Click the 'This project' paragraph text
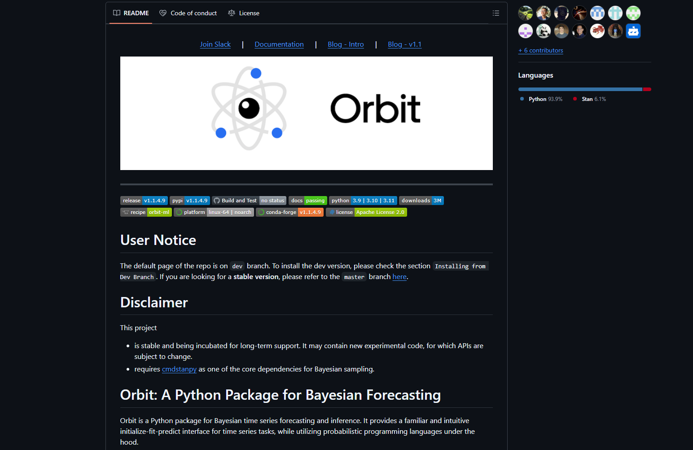The height and width of the screenshot is (450, 693). [138, 328]
